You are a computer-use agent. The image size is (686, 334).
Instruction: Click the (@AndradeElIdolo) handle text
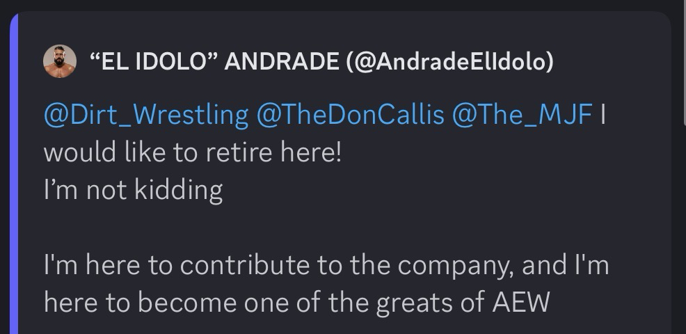tap(450, 62)
